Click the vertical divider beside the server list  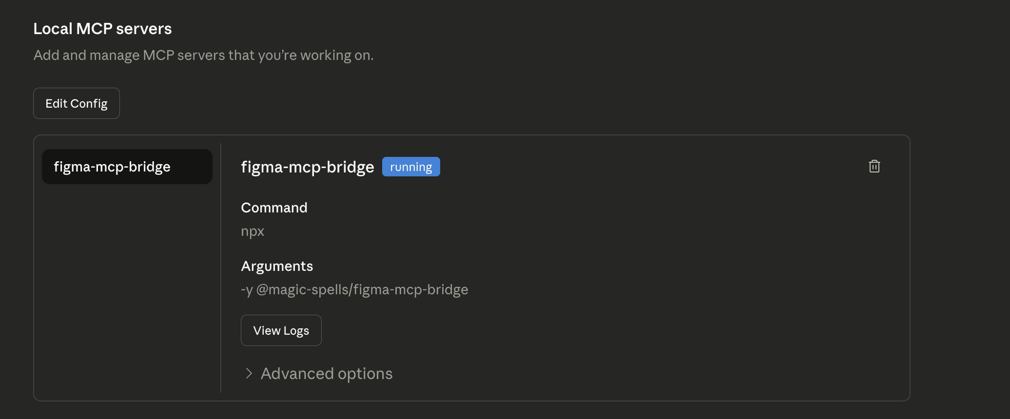tap(221, 268)
